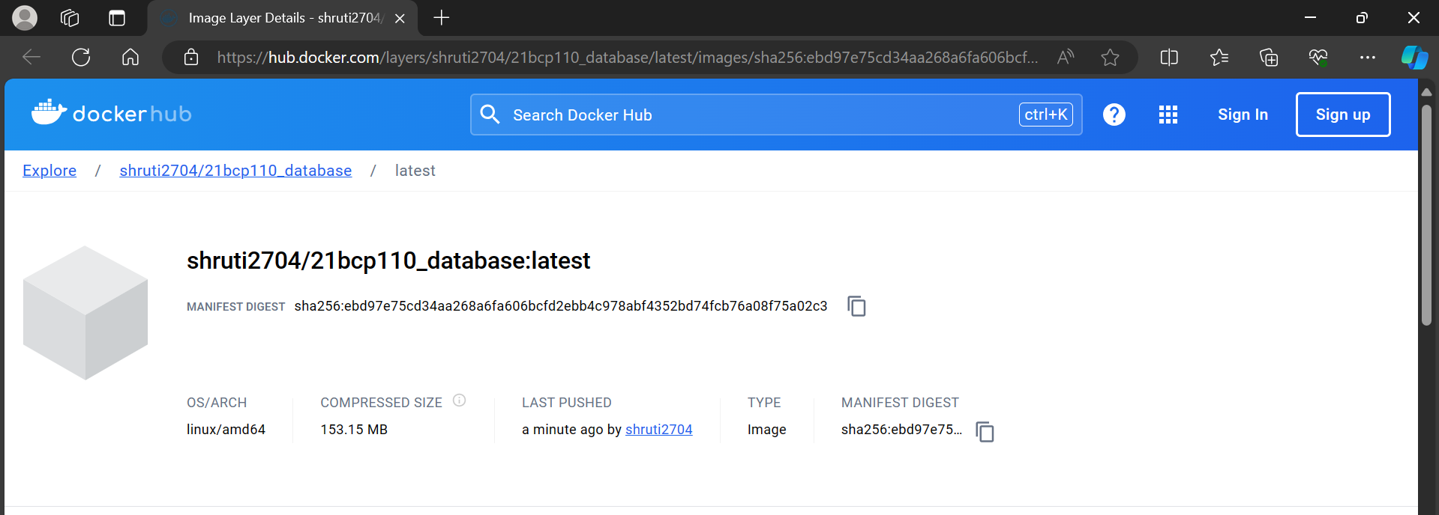Go to the browser home page

point(130,57)
